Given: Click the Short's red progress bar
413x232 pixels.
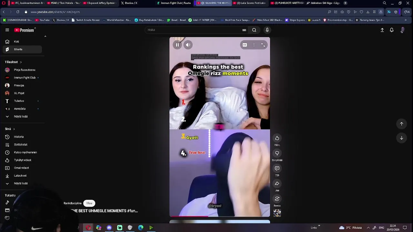Looking at the screenshot, I should tap(189, 216).
